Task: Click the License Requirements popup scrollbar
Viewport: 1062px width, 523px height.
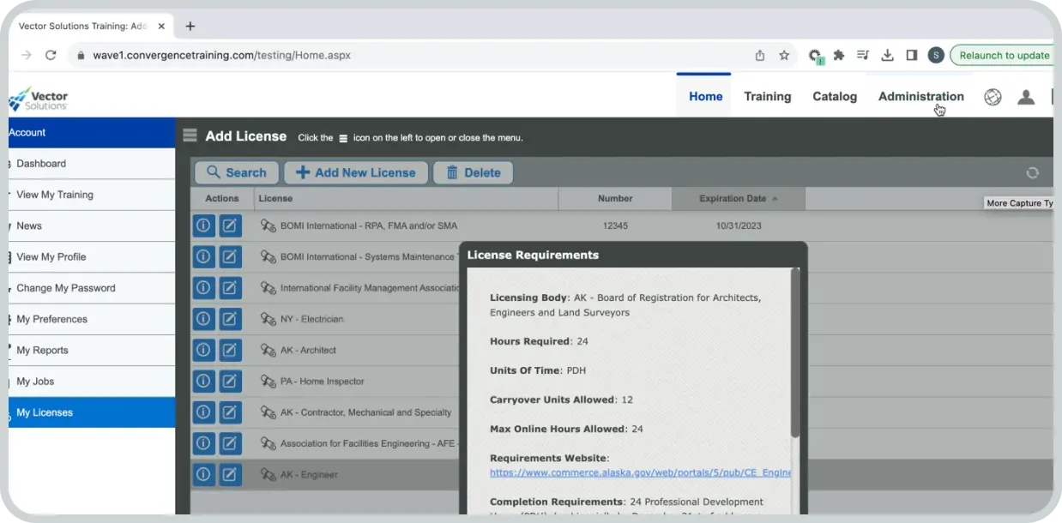Action: (x=795, y=352)
